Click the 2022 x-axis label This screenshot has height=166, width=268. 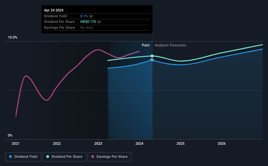pyautogui.click(x=57, y=143)
